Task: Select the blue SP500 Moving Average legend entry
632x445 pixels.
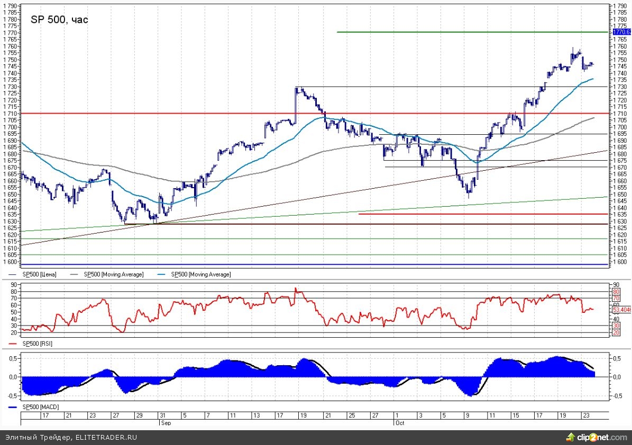Action: [x=200, y=274]
